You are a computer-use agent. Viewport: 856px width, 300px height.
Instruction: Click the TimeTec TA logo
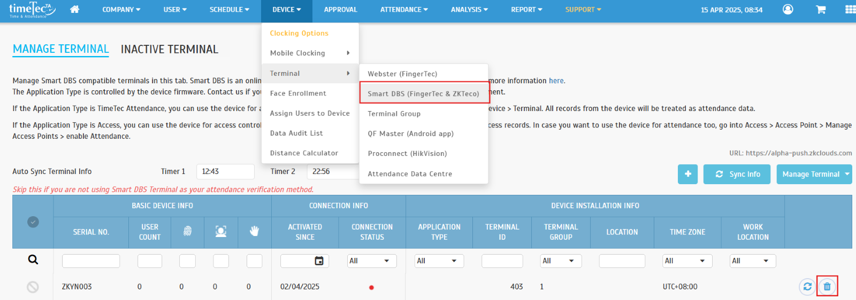pyautogui.click(x=32, y=10)
